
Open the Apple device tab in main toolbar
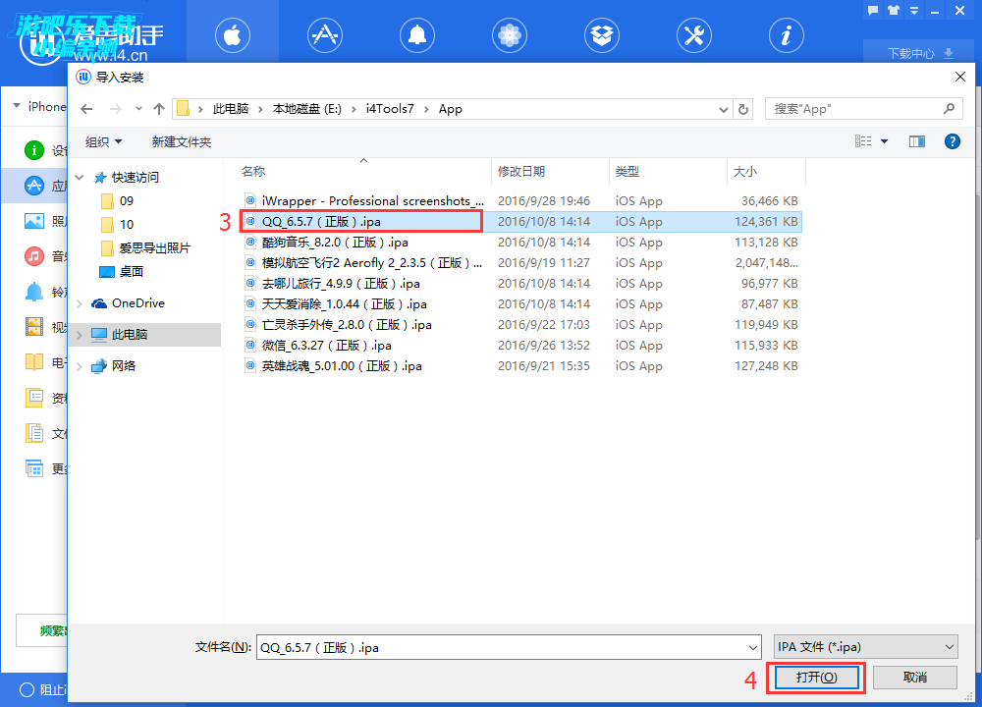(x=233, y=35)
